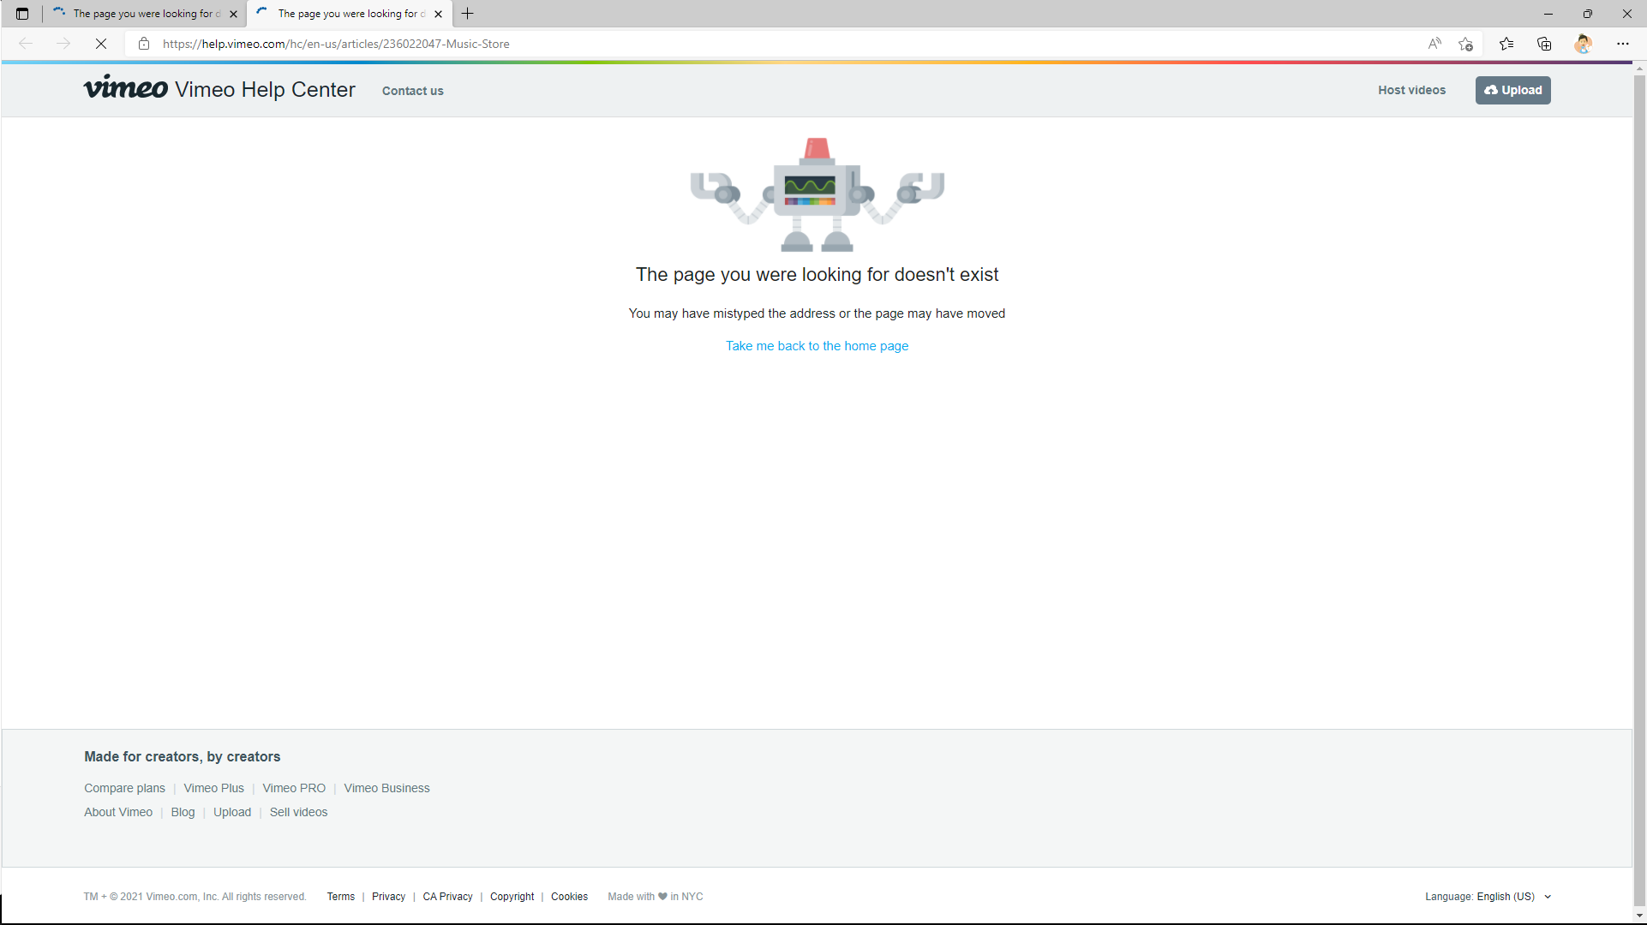
Task: Click the Vimeo logo in header
Action: tap(125, 88)
